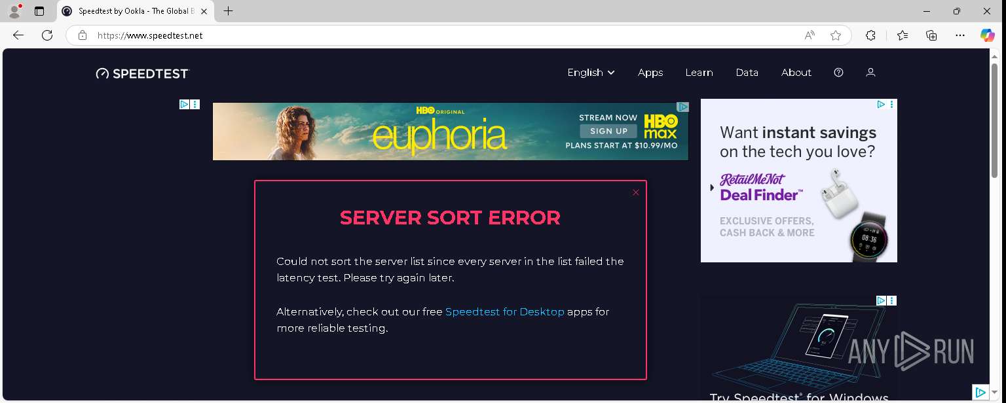Screen dimensions: 1006x403
Task: Refresh the page with reload icon
Action: 47,35
